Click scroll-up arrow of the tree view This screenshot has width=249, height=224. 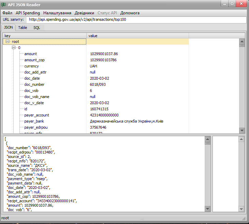(242, 42)
